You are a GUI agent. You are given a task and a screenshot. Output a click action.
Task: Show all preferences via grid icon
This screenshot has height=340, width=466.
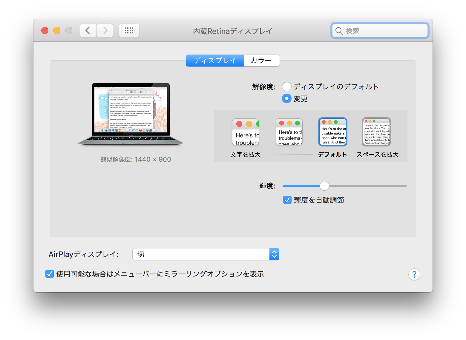(x=129, y=30)
